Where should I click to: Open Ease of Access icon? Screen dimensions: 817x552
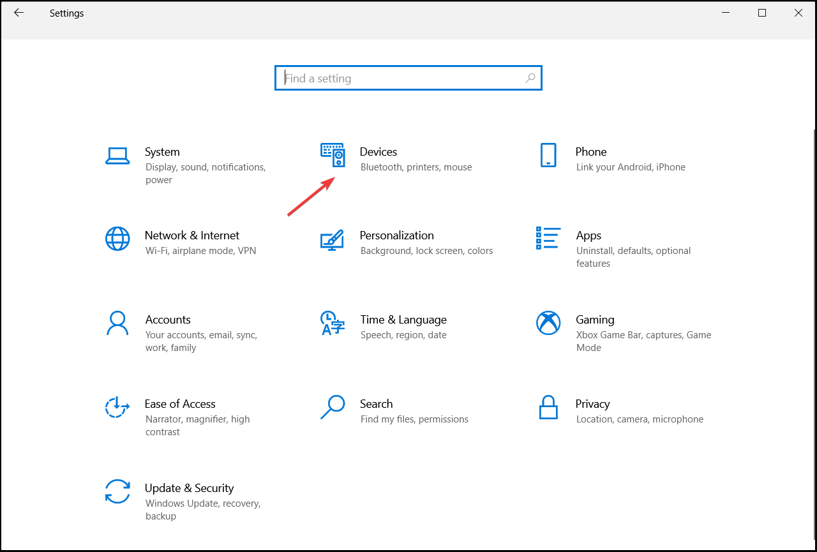pos(117,407)
